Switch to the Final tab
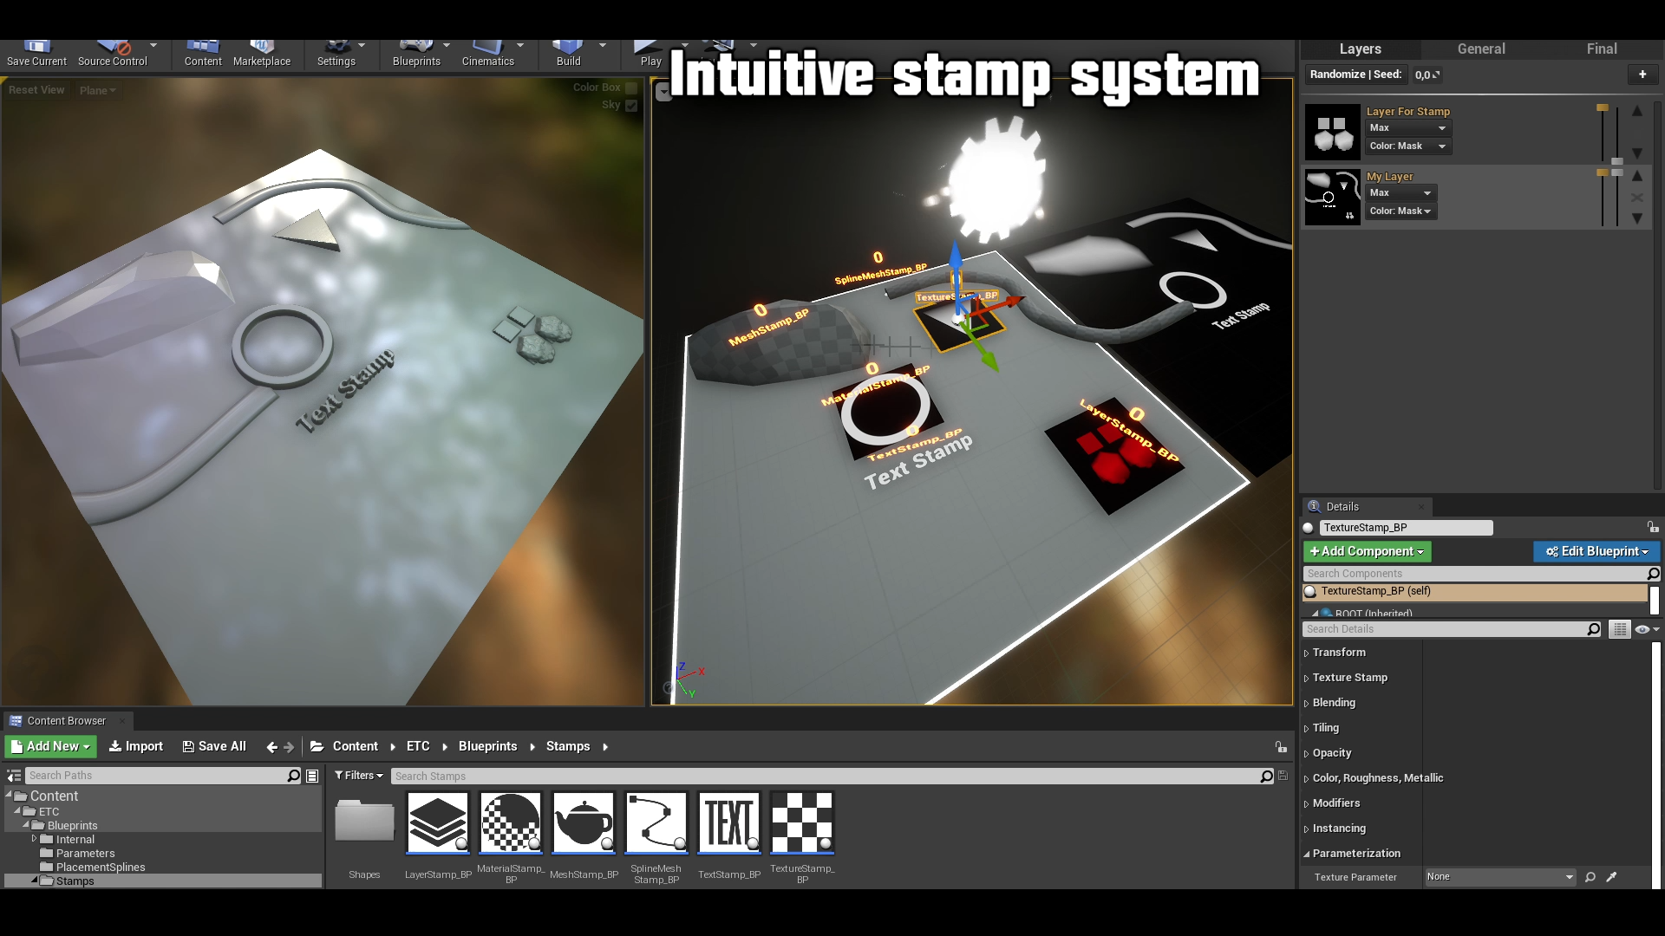The height and width of the screenshot is (936, 1665). [1600, 49]
